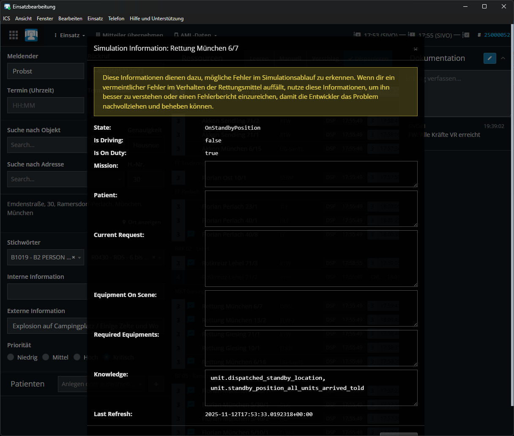Click the Termin HH:MM time field

46,105
